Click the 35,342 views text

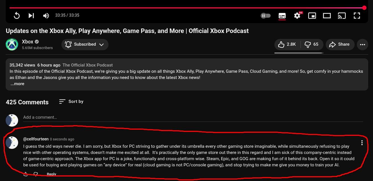(x=22, y=65)
